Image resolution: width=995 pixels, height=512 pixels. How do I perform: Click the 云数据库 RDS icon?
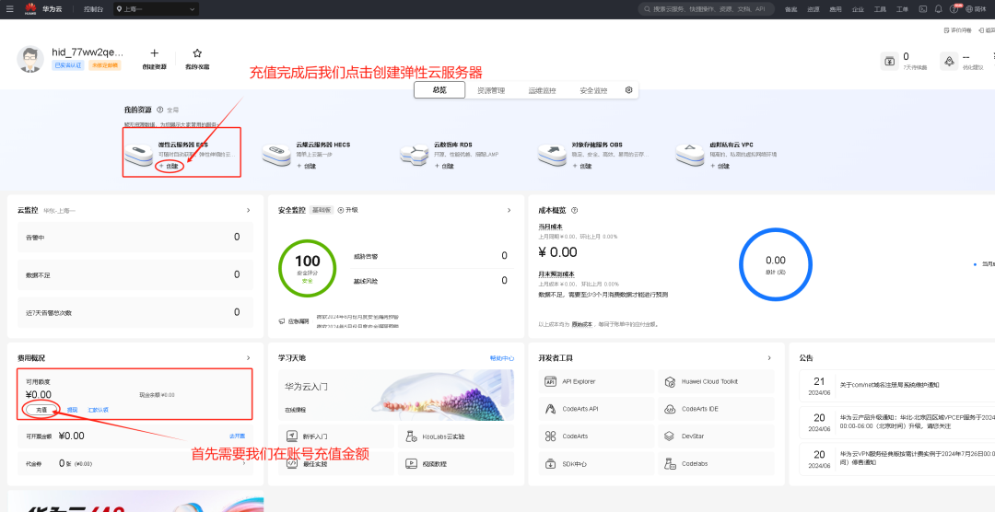[x=414, y=154]
